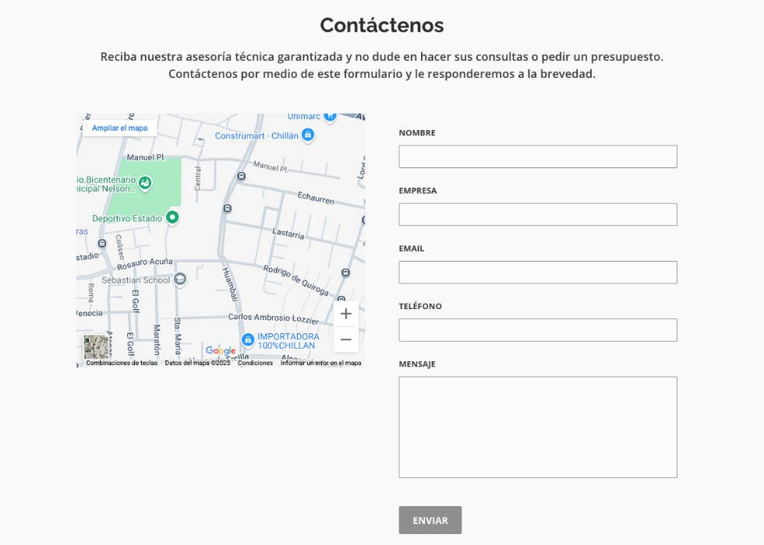Open the map 'Condiciones' link

[x=255, y=363]
